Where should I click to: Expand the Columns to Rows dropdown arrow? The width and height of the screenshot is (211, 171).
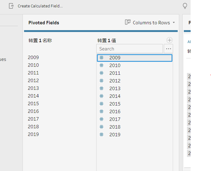pos(174,23)
